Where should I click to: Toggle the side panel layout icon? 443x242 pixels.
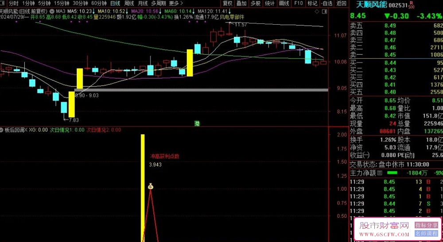324,11
